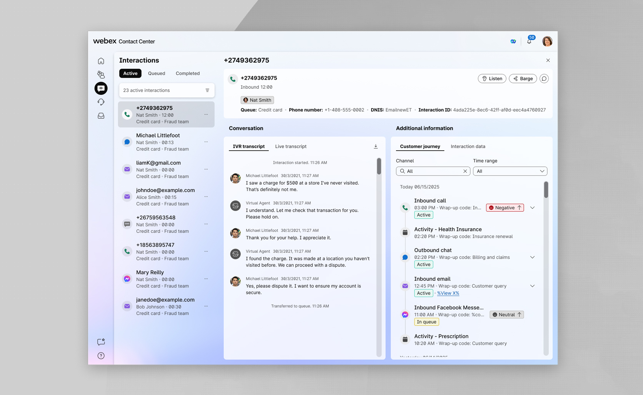
Task: Expand the Inbound call journey entry
Action: pyautogui.click(x=532, y=208)
